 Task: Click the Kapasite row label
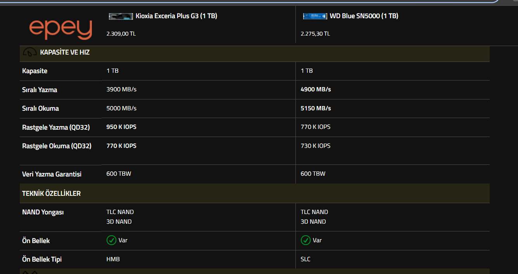35,71
